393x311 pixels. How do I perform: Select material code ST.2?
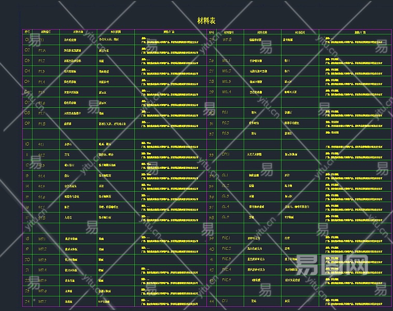click(41, 155)
